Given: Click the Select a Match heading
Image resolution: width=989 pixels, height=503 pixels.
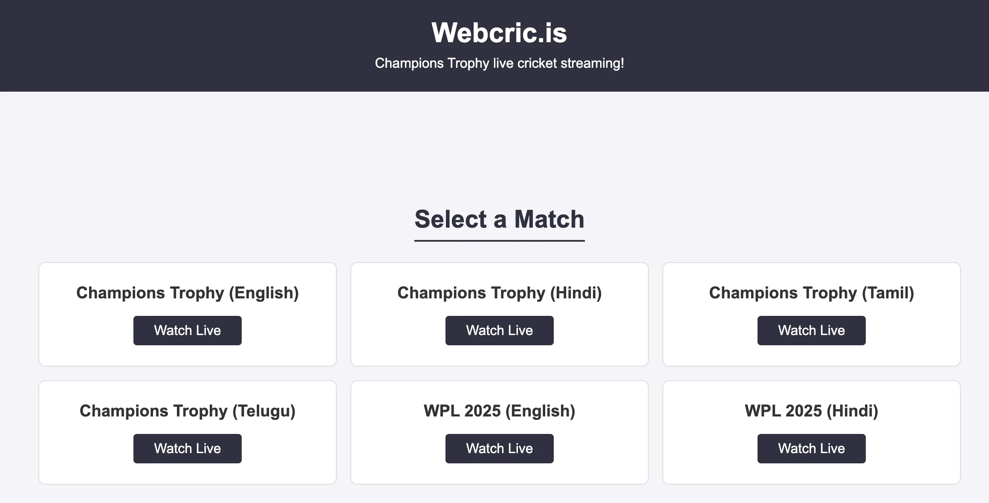Looking at the screenshot, I should [499, 219].
